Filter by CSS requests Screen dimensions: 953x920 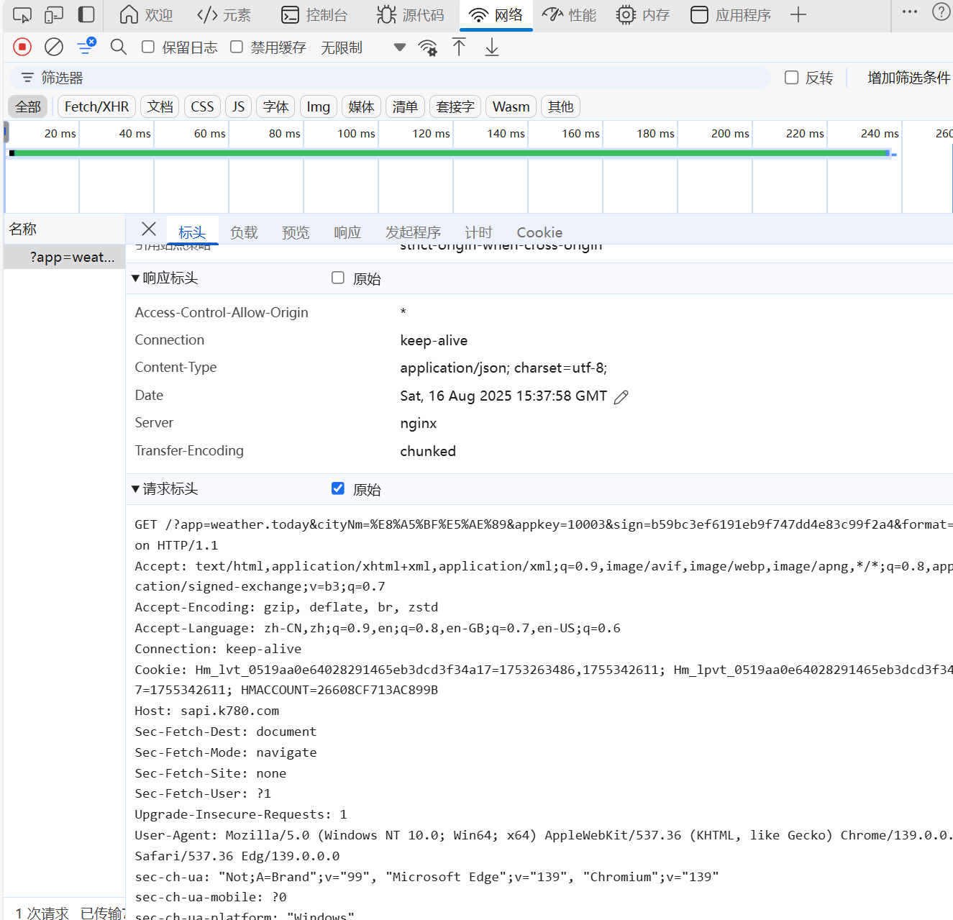202,106
